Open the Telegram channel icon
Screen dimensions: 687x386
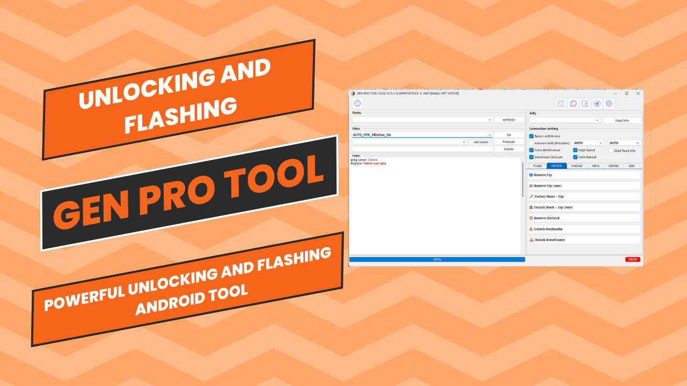coord(597,103)
